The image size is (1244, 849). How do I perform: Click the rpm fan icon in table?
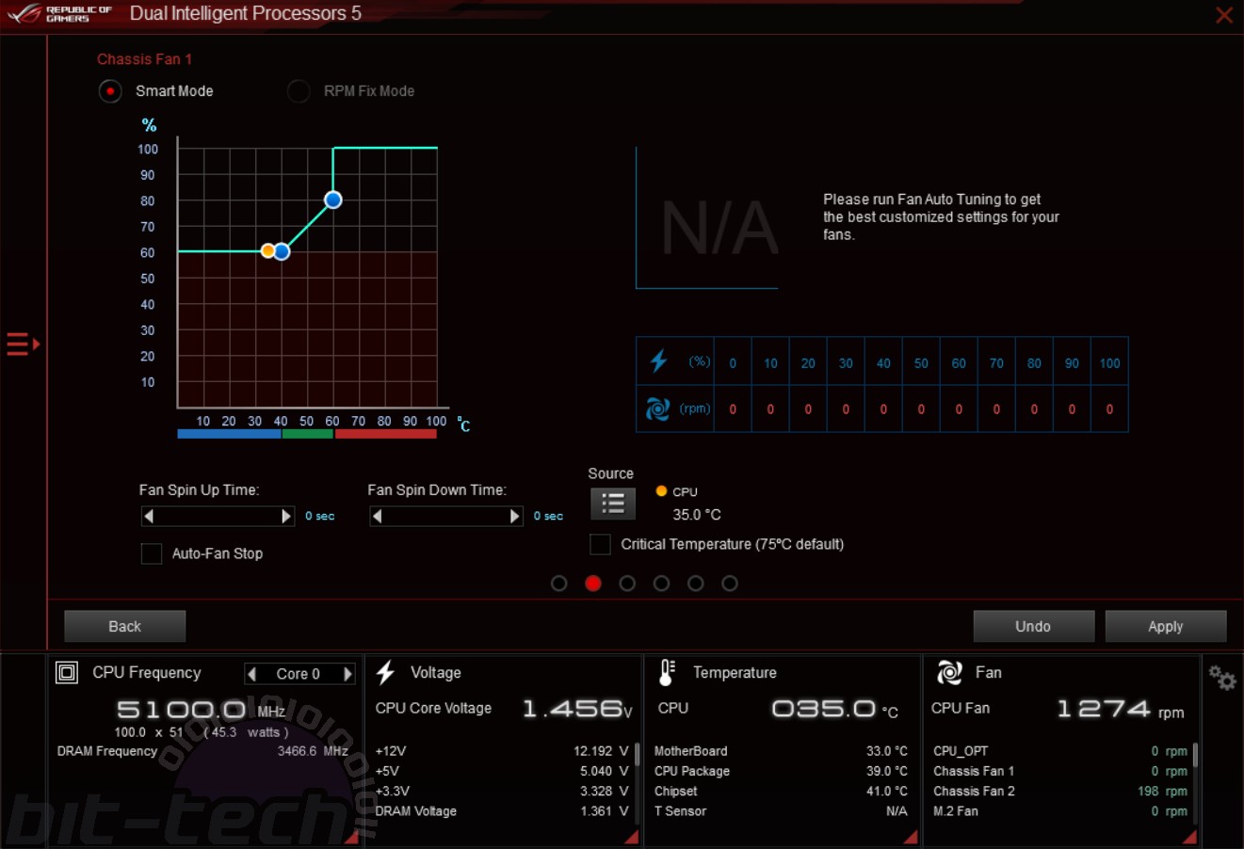[x=657, y=408]
